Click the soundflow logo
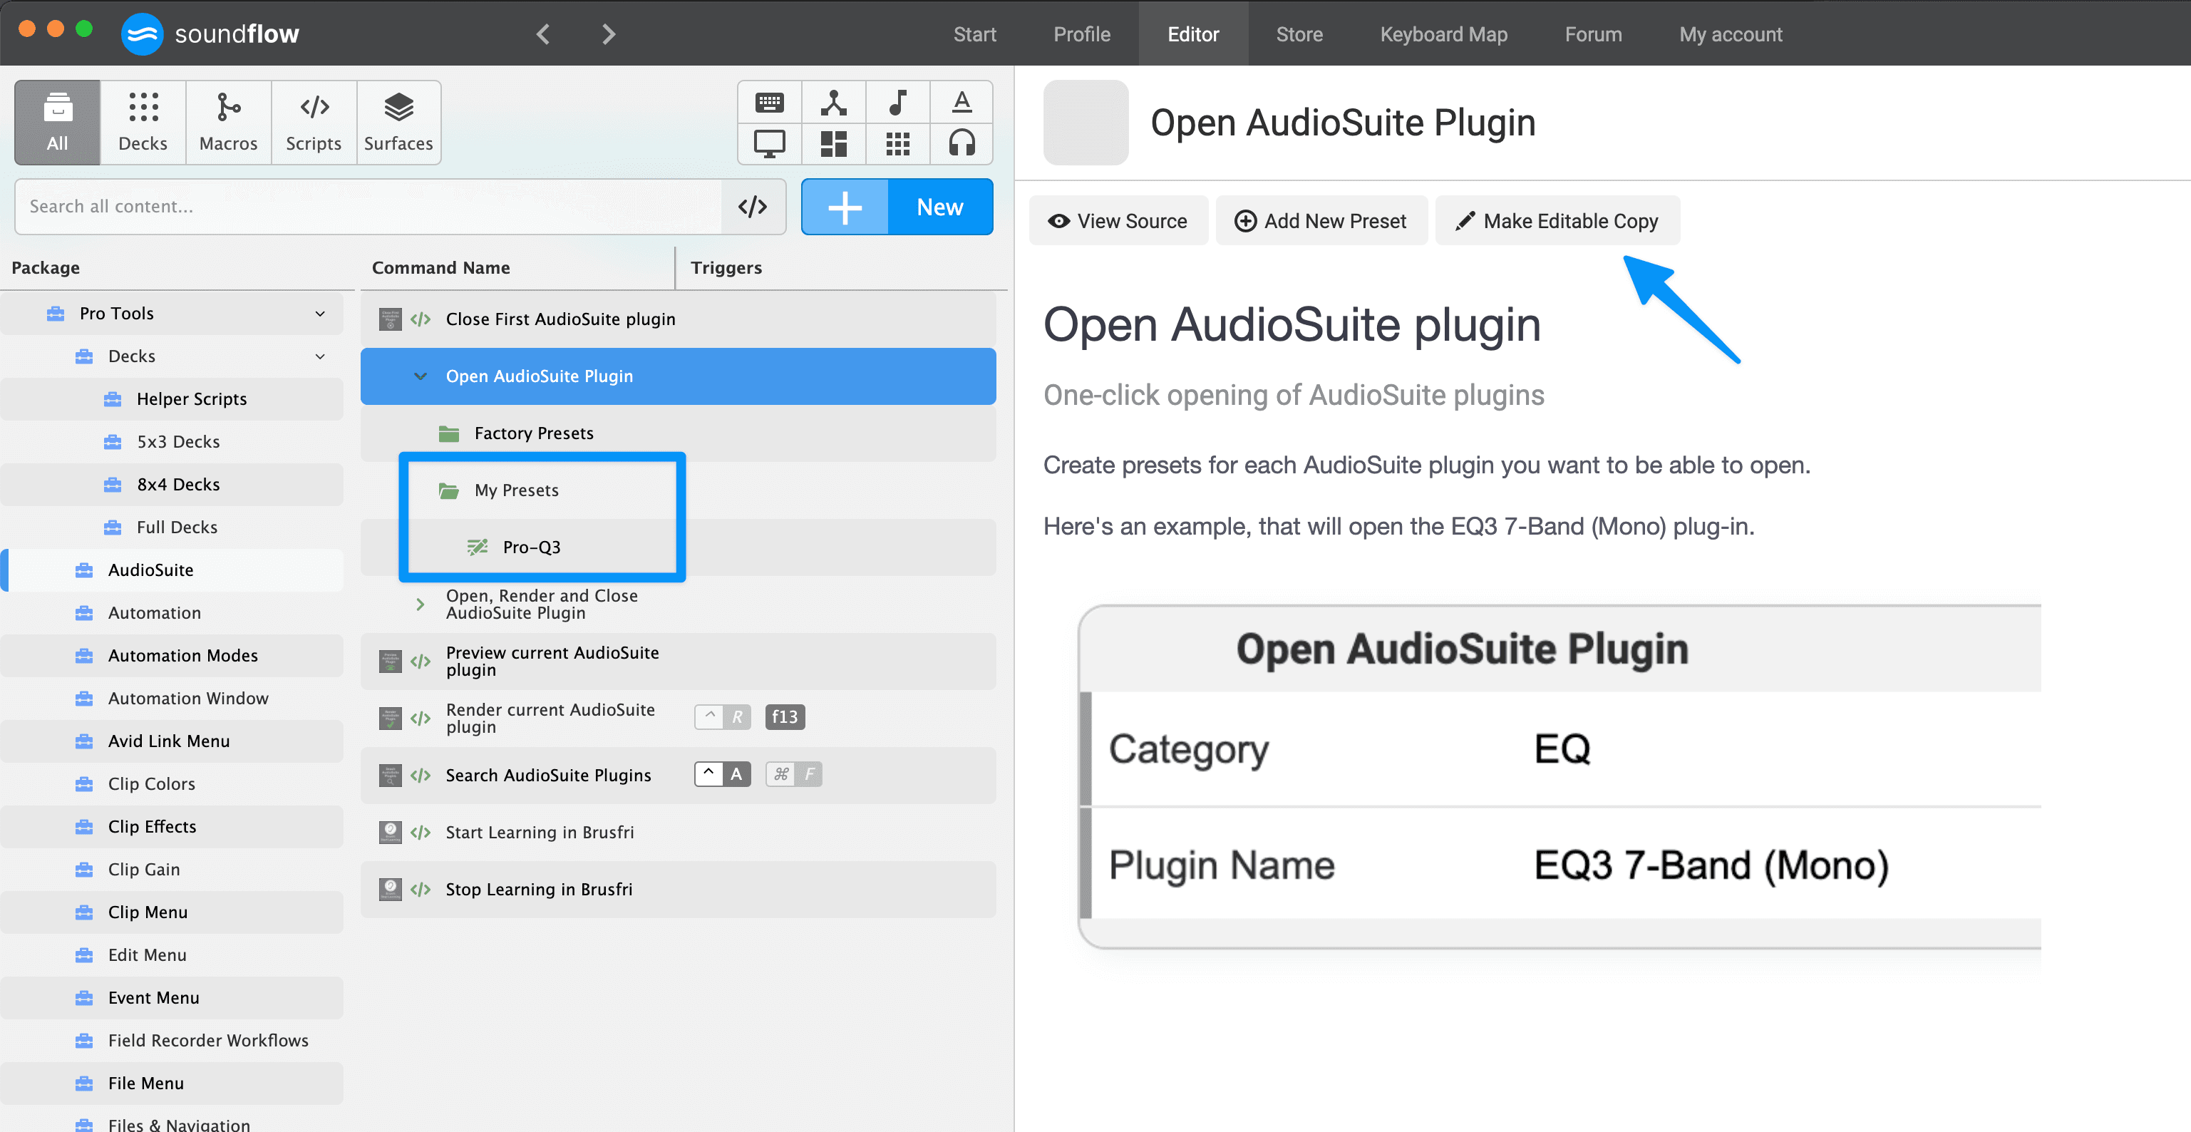Image resolution: width=2191 pixels, height=1132 pixels. [x=210, y=34]
